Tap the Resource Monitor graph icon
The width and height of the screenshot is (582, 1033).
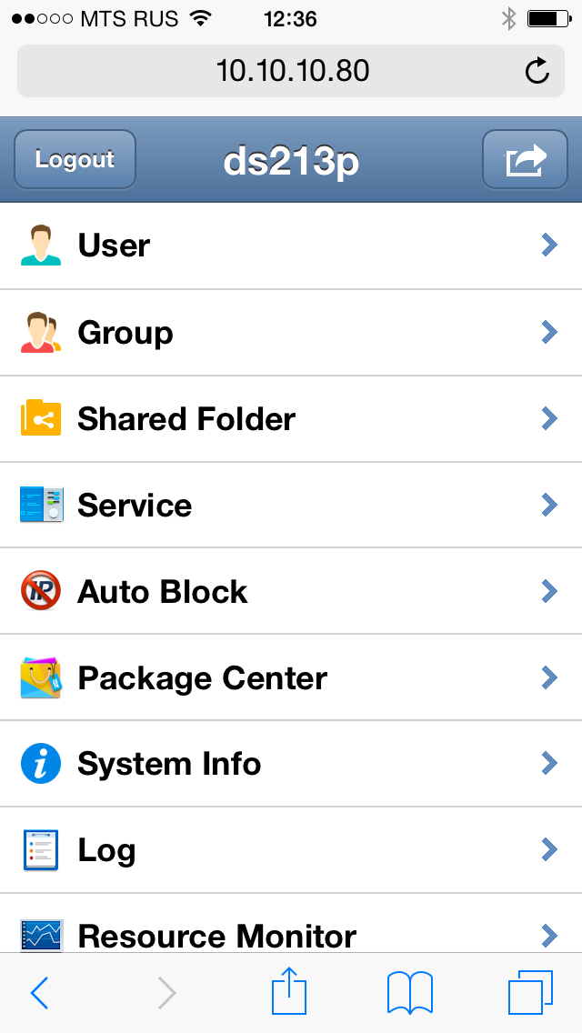(41, 935)
